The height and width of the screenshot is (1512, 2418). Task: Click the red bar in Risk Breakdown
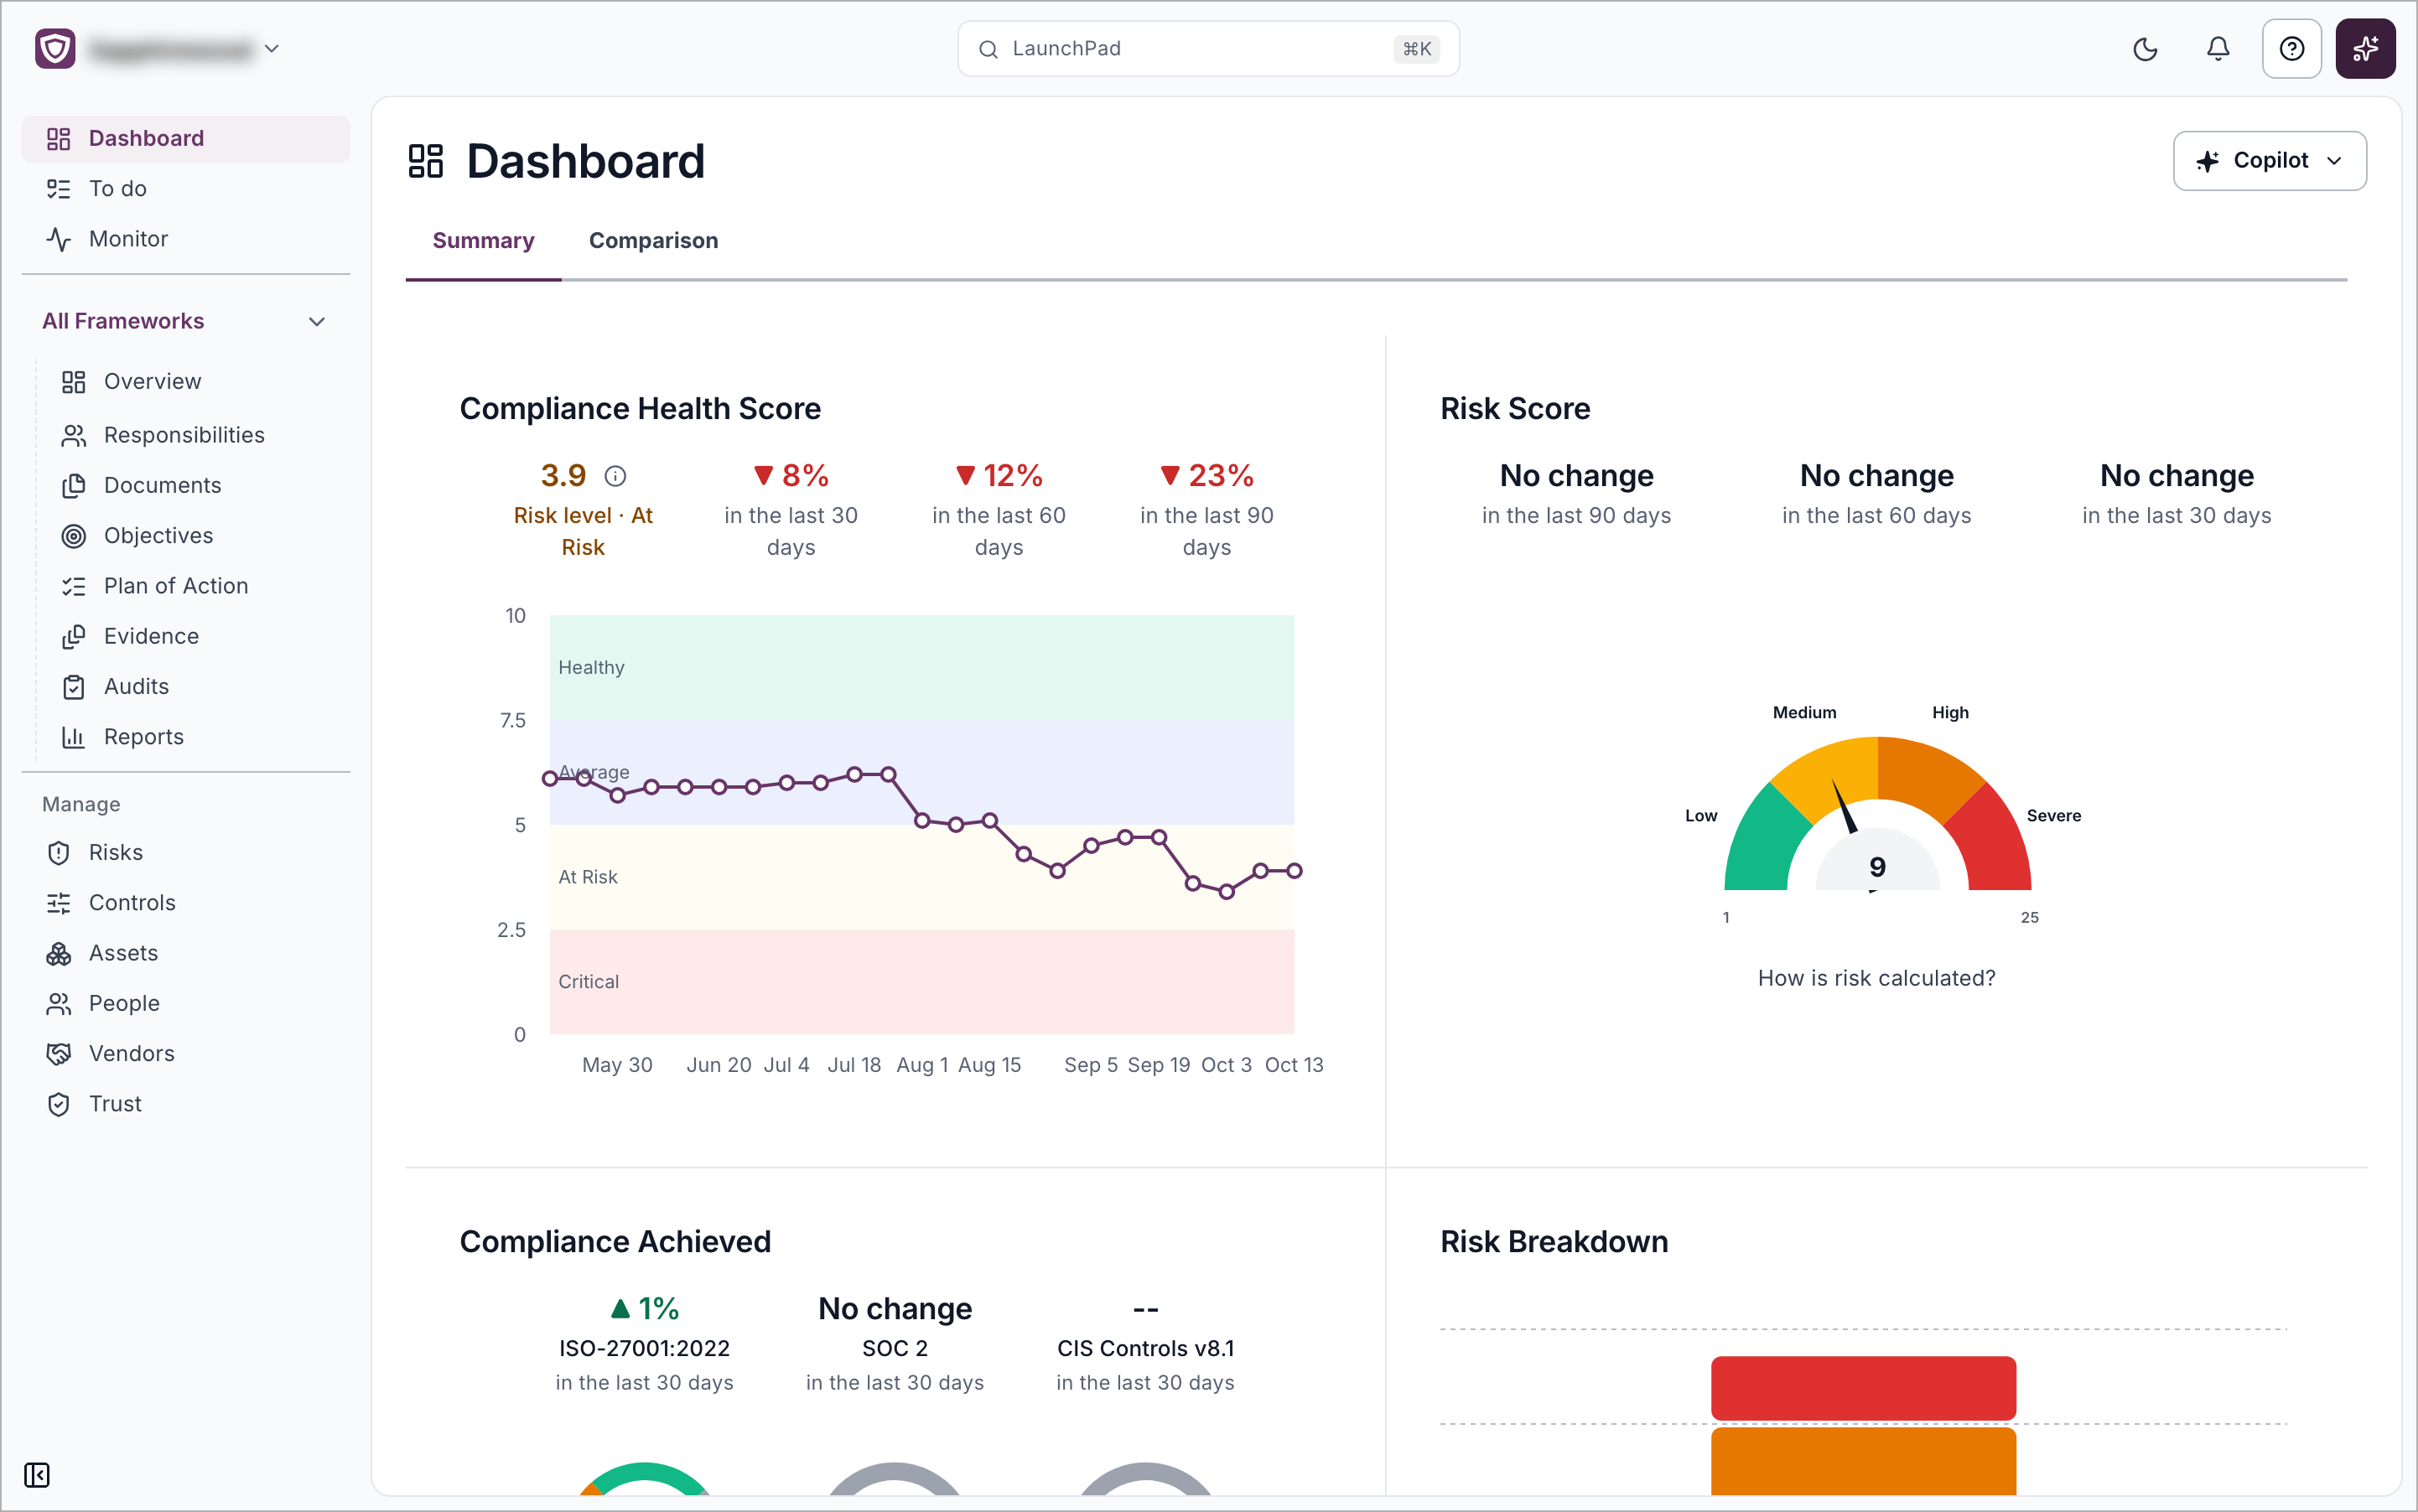point(1863,1388)
